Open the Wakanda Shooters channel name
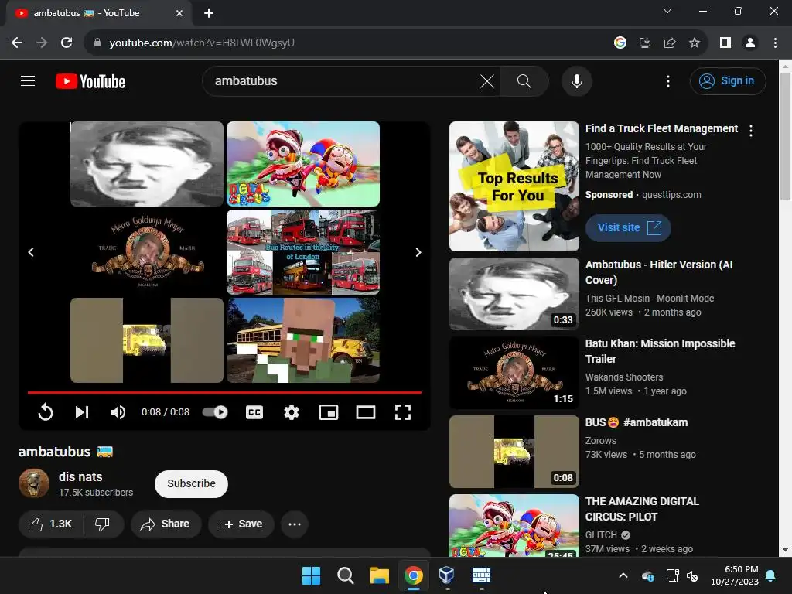The width and height of the screenshot is (792, 594). point(624,377)
